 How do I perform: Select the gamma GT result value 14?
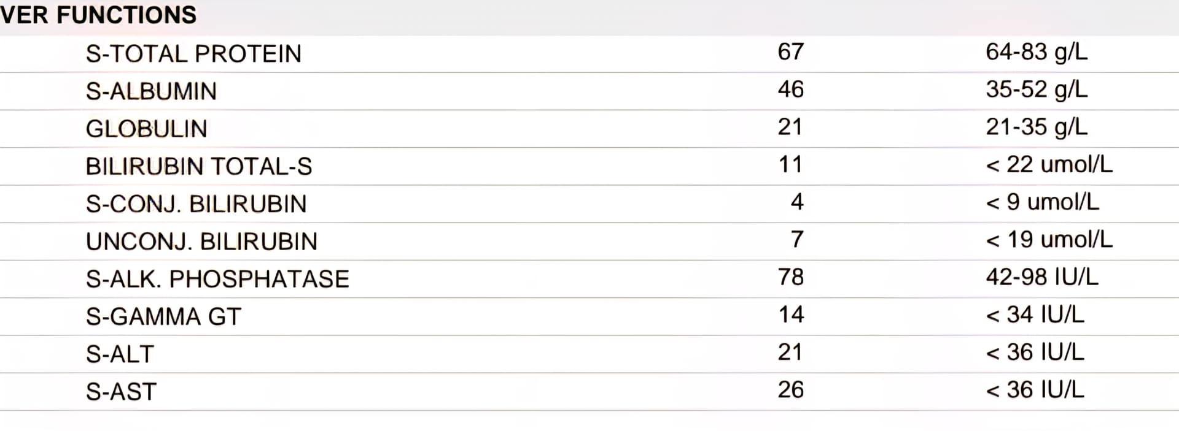click(791, 315)
